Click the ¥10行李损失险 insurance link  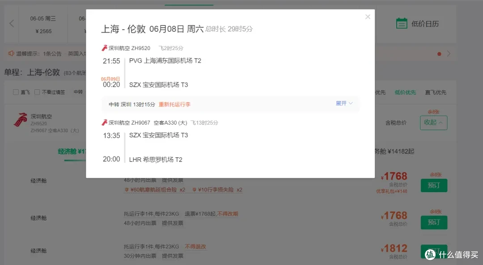(217, 189)
